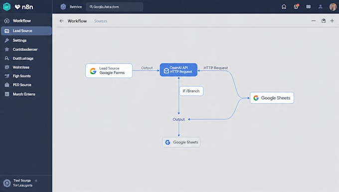Select the OpenAI API HTTP Request node

[178, 70]
